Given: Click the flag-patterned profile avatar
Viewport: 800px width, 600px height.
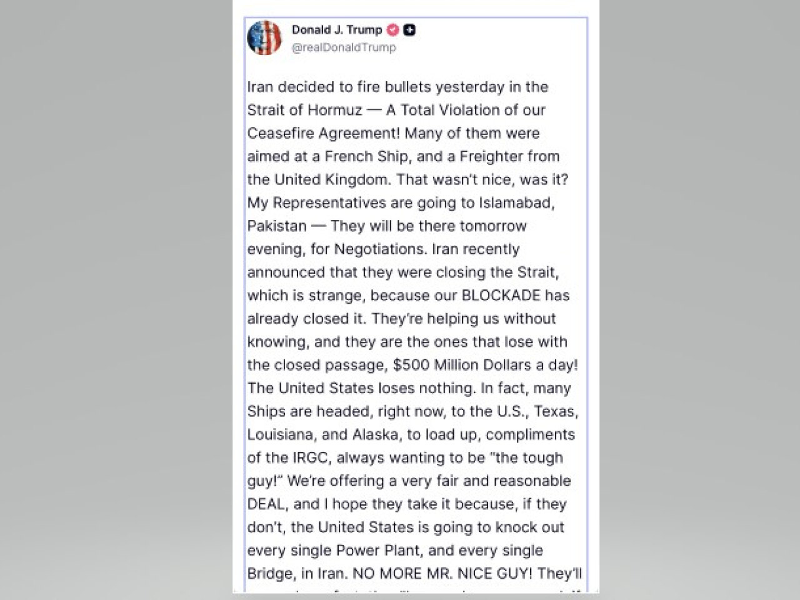Looking at the screenshot, I should tap(265, 37).
